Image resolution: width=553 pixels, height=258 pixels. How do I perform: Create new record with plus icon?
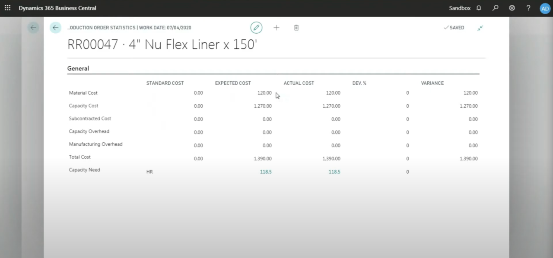coord(276,28)
